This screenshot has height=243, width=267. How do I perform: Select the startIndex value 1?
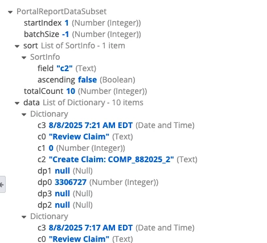click(x=67, y=23)
